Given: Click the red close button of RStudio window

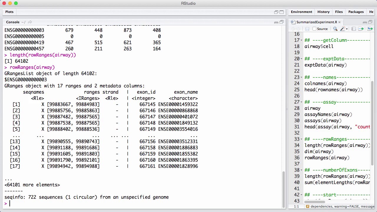Looking at the screenshot, I should click(x=4, y=3).
